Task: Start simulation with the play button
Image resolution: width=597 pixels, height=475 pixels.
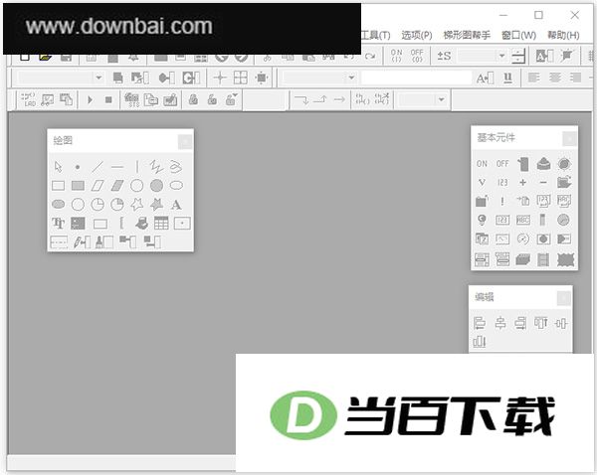Action: point(90,99)
